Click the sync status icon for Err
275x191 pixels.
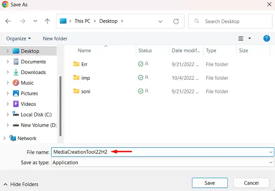coord(141,64)
